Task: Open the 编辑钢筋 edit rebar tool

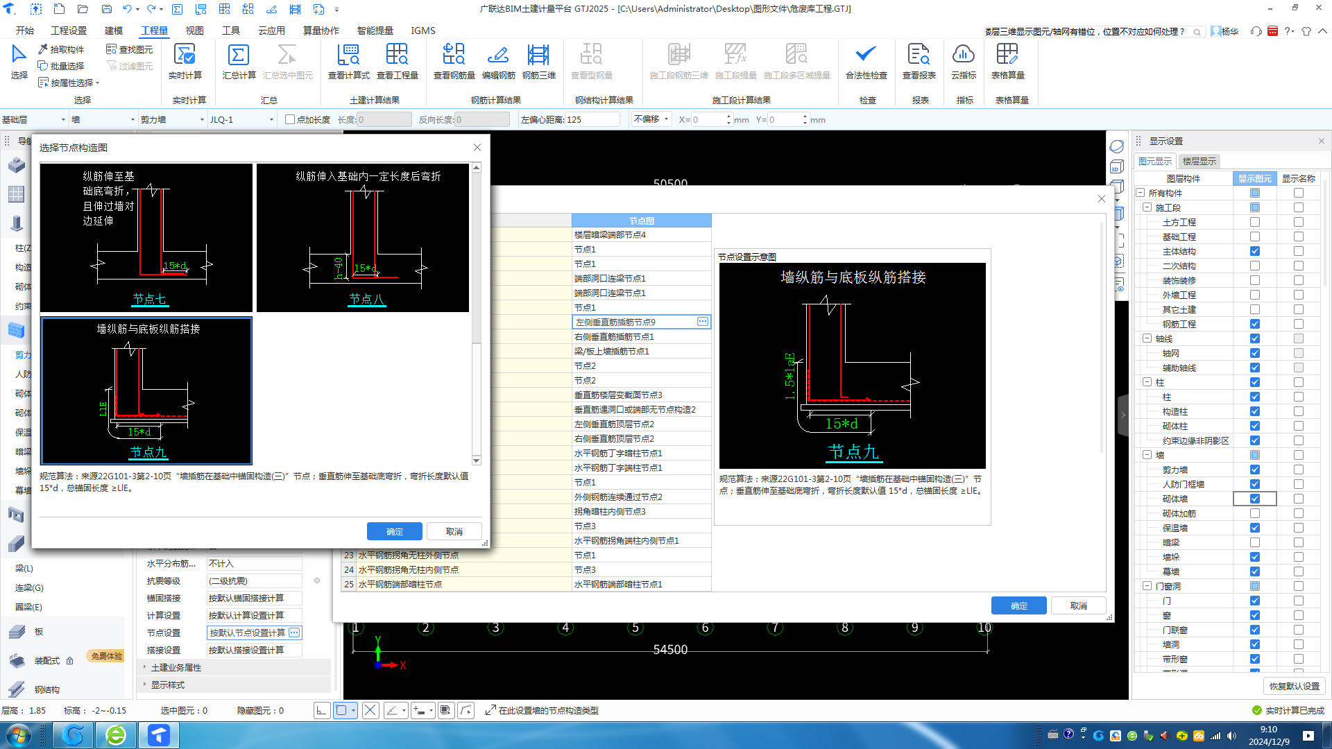Action: [498, 61]
